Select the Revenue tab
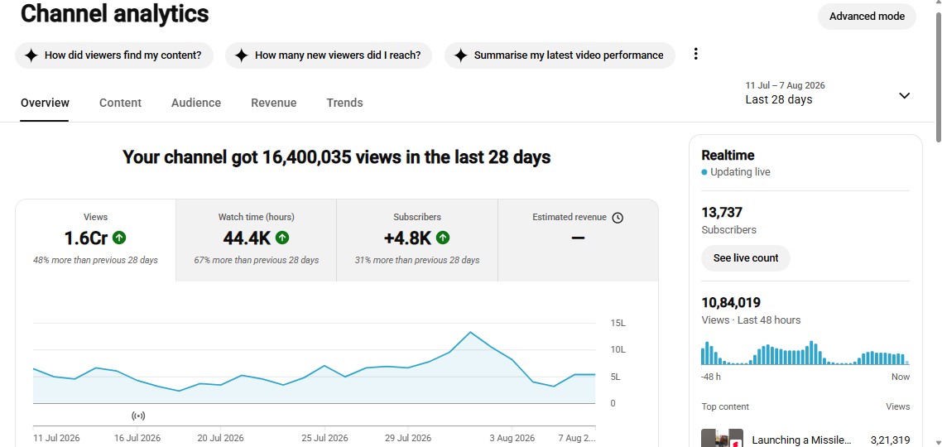Image resolution: width=942 pixels, height=447 pixels. [x=273, y=103]
